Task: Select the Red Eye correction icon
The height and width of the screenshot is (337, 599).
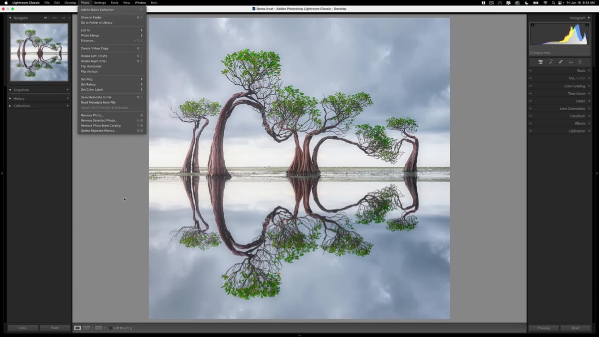Action: pos(571,62)
